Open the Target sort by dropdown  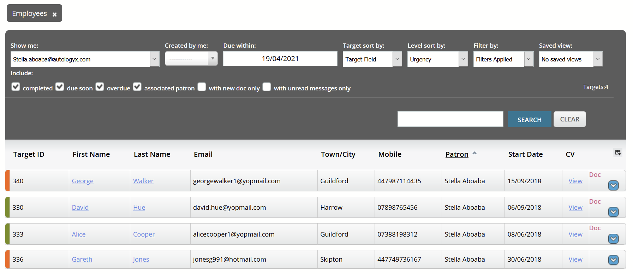tap(372, 59)
